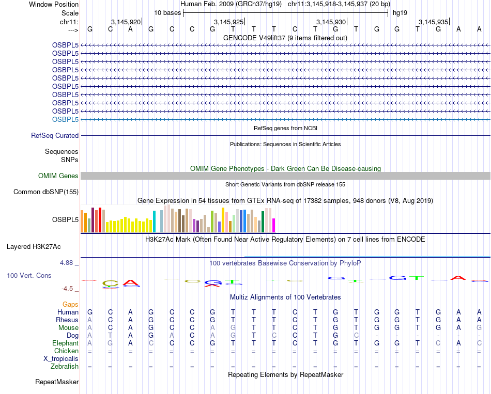Open the 100 Vert. Cons track label
The image size is (491, 394).
(x=29, y=276)
